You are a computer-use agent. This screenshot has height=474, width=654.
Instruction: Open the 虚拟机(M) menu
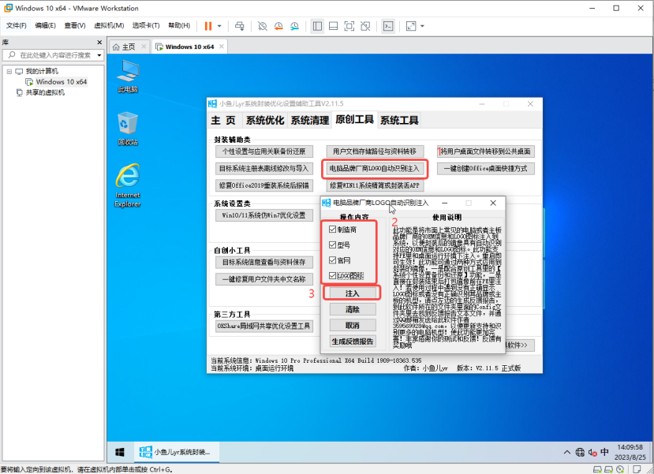(109, 25)
